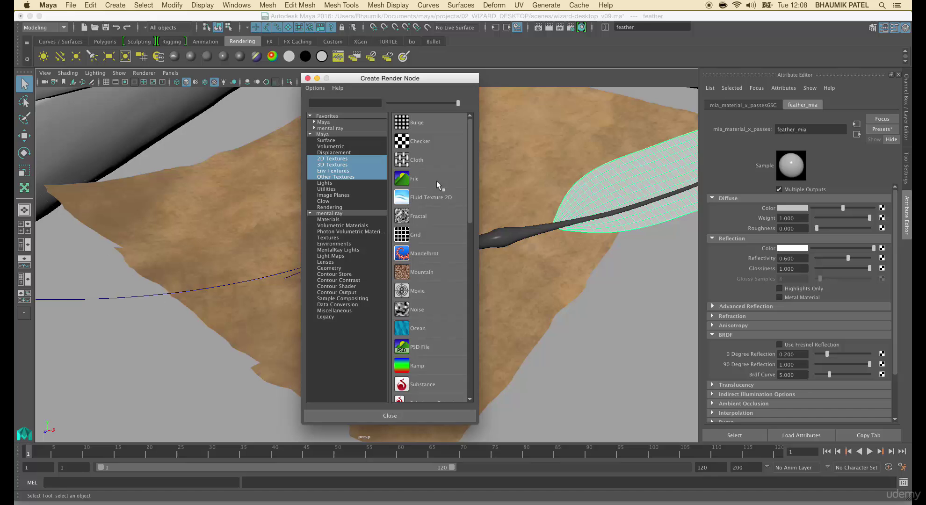Expand the Anisotropy section
The width and height of the screenshot is (926, 505).
coord(712,325)
